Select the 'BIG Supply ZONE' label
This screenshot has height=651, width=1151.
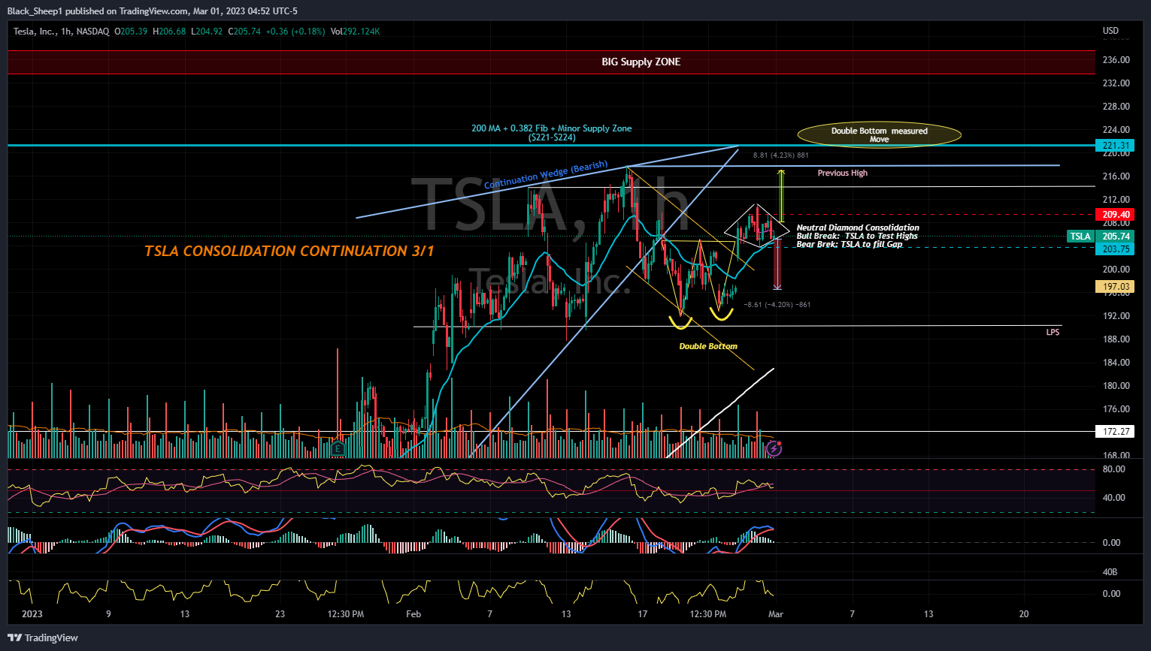point(641,62)
